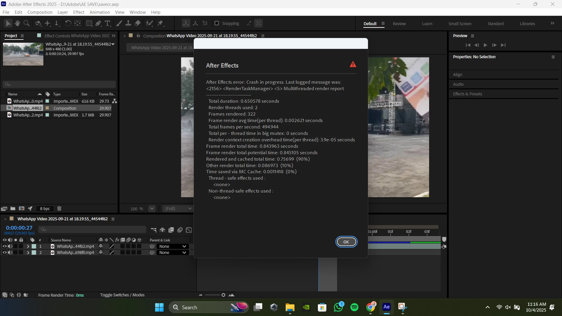The height and width of the screenshot is (316, 562).
Task: Click OK on the error dialog
Action: pyautogui.click(x=346, y=242)
